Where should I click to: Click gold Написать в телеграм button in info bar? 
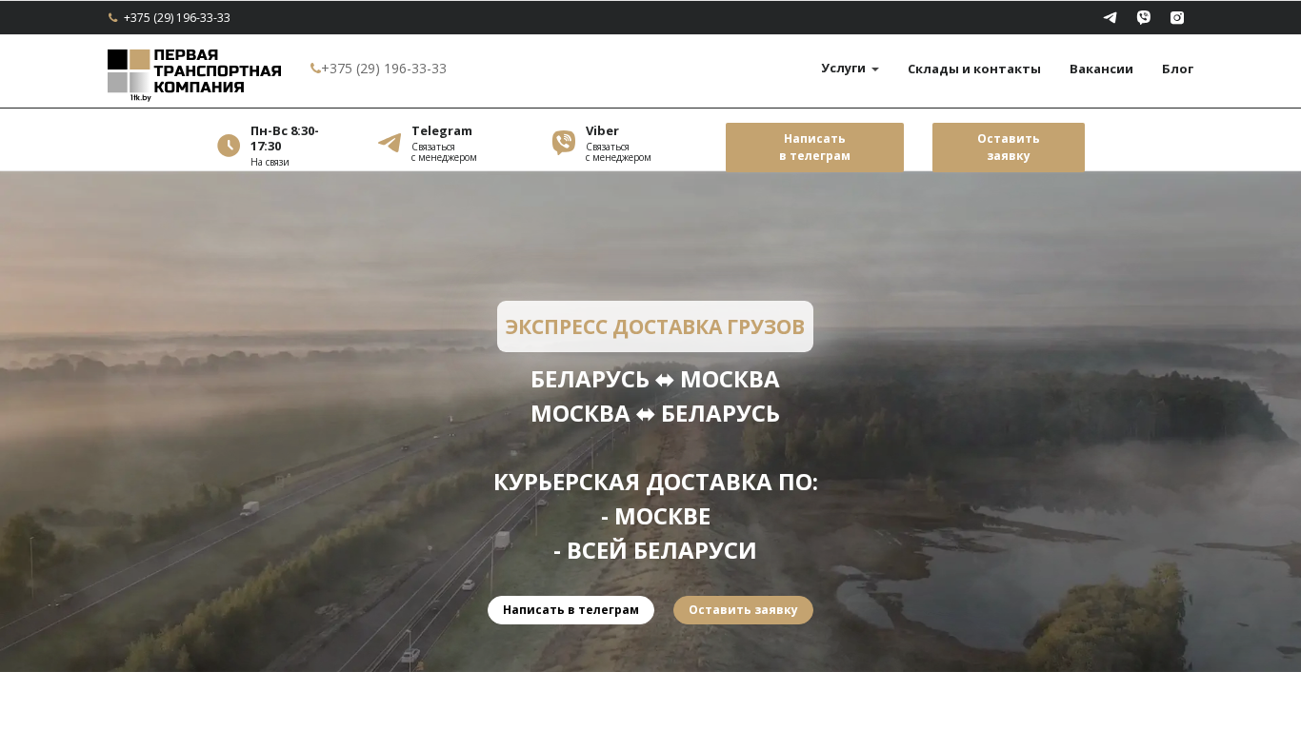point(814,148)
